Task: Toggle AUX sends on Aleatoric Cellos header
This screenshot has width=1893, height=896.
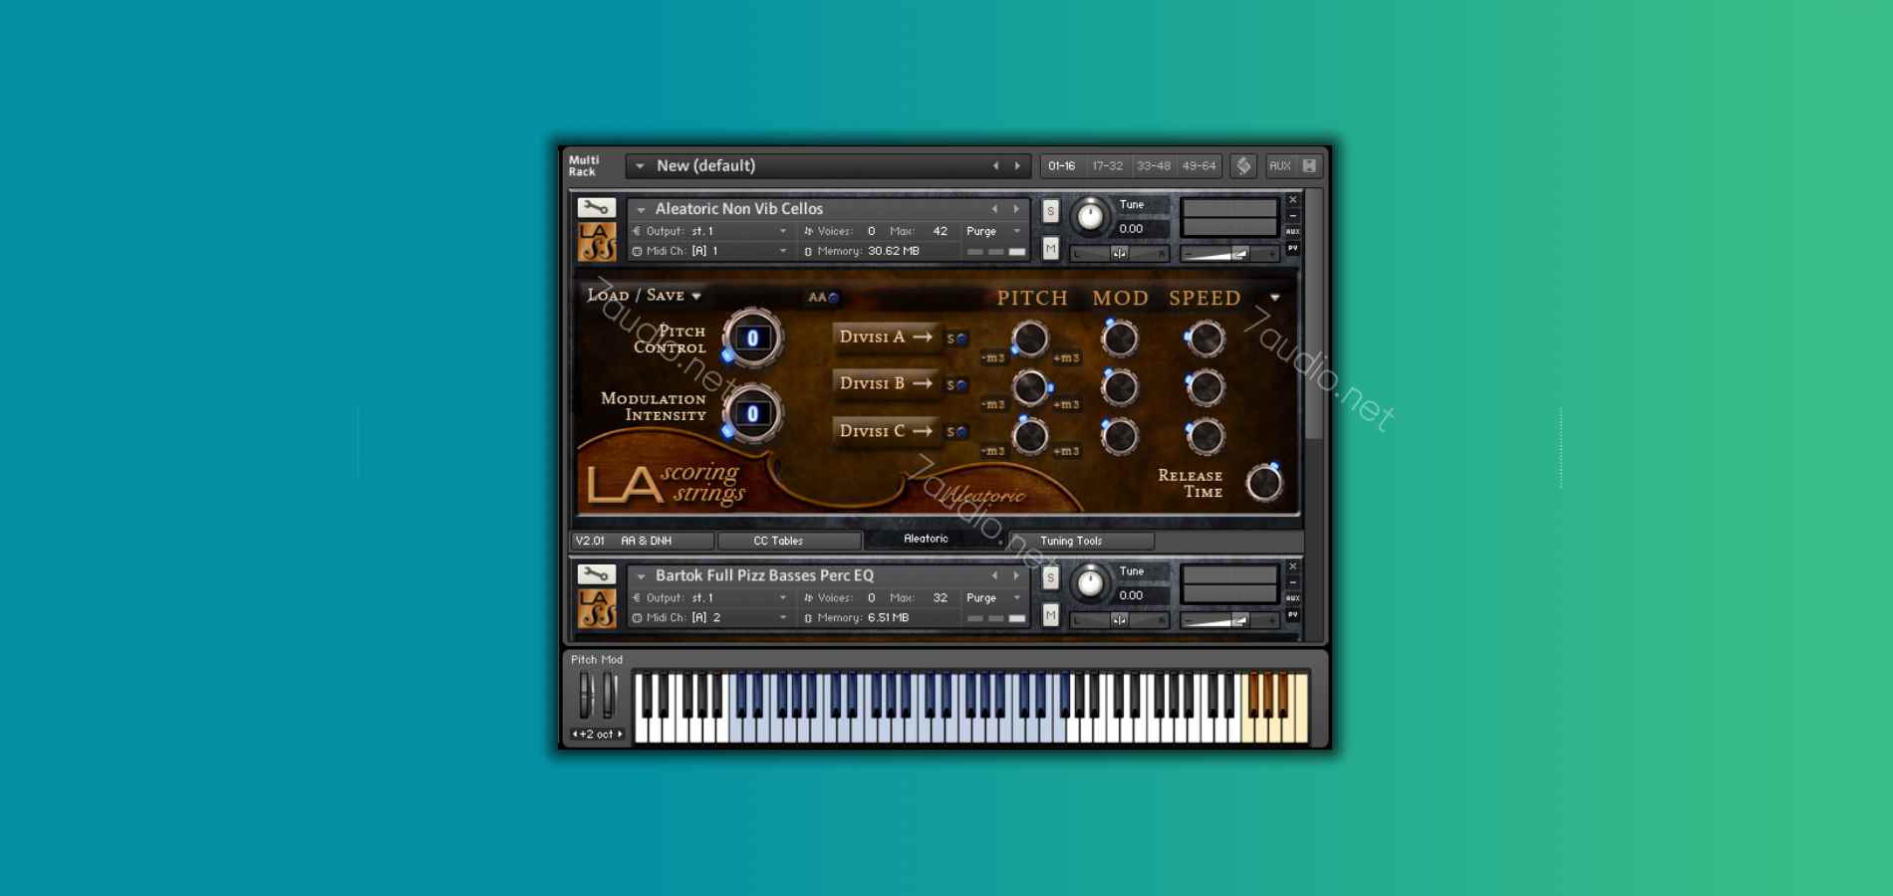Action: pos(1293,231)
